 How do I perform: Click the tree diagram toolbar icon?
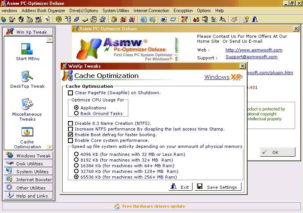(68, 19)
